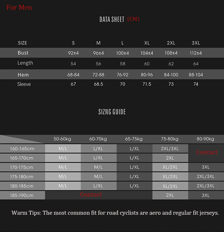Click the Warm Tips text at bottom
Screen dimensions: 224x232
tap(115, 213)
